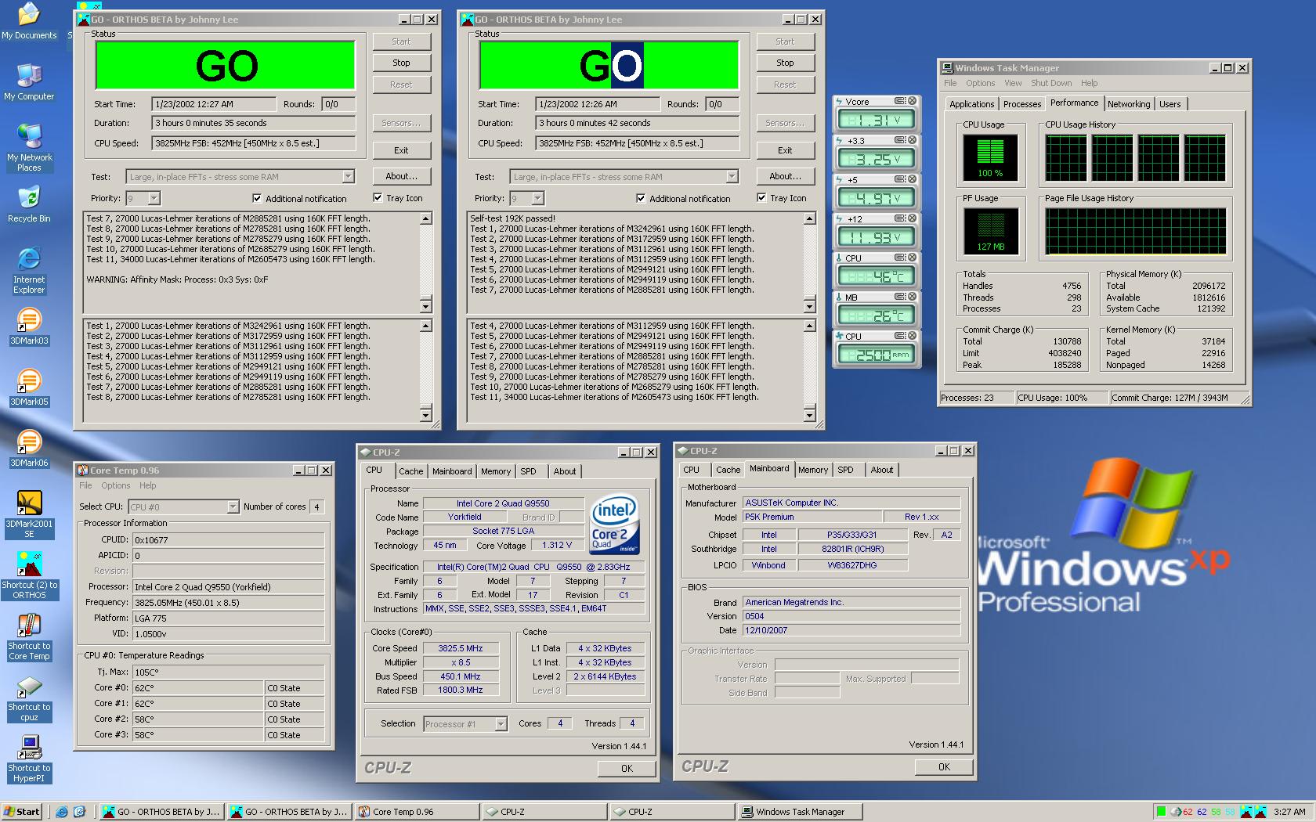1316x822 pixels.
Task: Open View menu in Task Manager
Action: 1013,83
